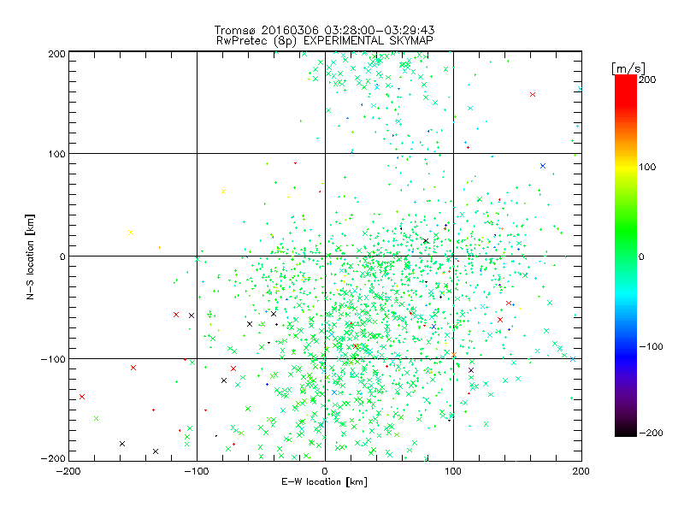Screen dimensions: 684x513
Task: Click the colorbar label "100"
Action: [x=647, y=167]
